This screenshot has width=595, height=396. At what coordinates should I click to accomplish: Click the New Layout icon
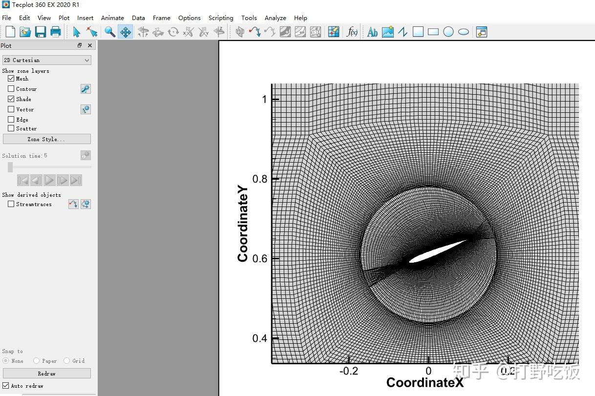[x=10, y=32]
